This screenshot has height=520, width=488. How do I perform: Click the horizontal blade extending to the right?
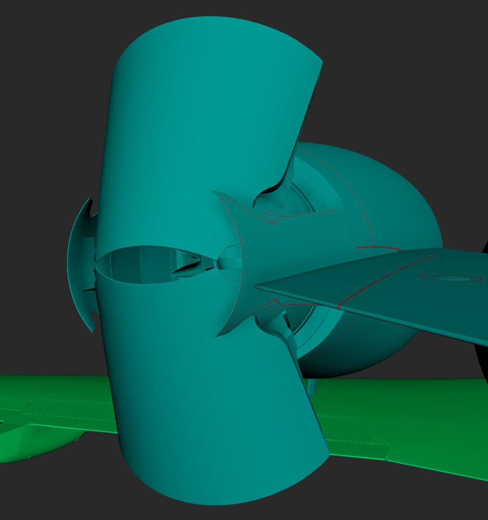tap(385, 289)
